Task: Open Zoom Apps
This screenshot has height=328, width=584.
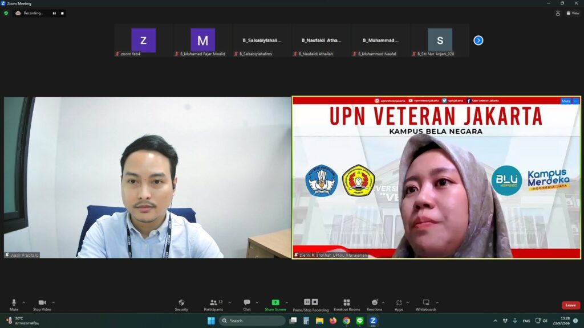Action: (x=399, y=305)
